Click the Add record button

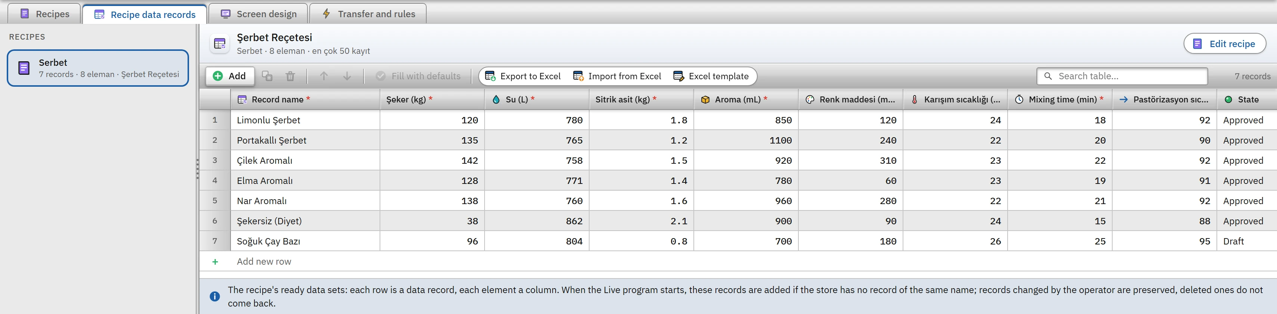click(x=229, y=76)
